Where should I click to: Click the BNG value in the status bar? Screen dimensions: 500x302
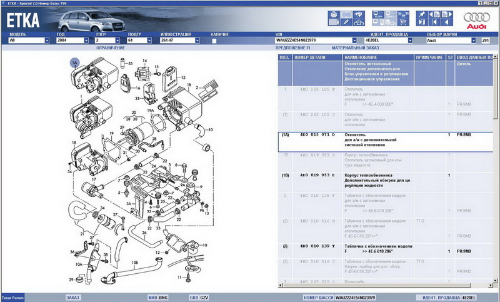point(163,298)
